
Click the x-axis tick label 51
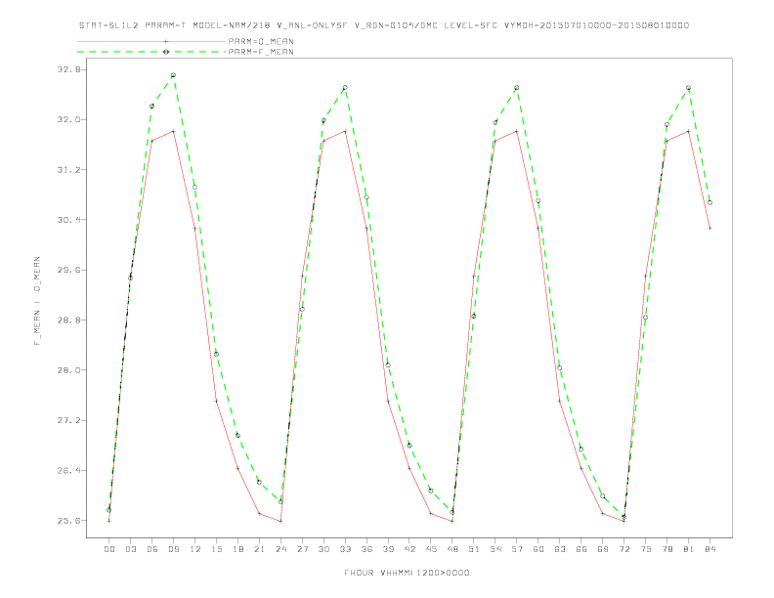(474, 549)
